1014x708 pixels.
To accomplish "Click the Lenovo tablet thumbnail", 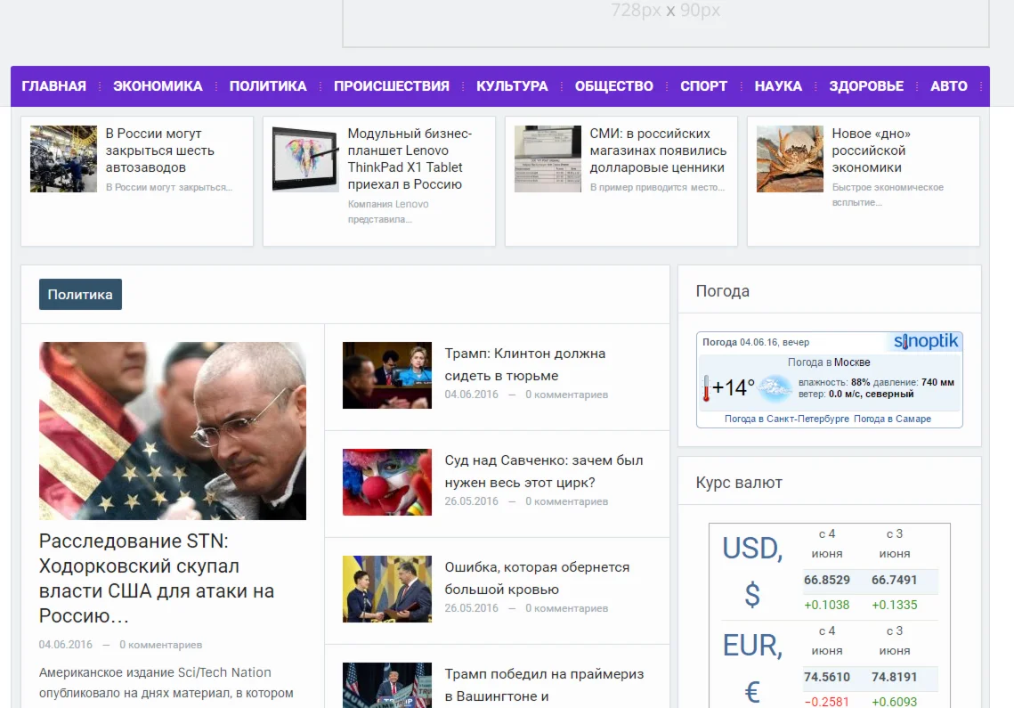I will coord(305,159).
